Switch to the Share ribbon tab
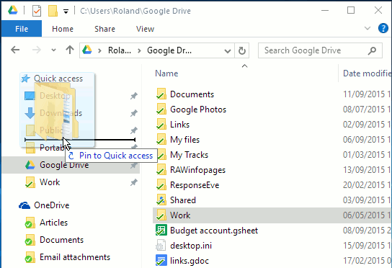The image size is (392, 268). pyautogui.click(x=104, y=29)
